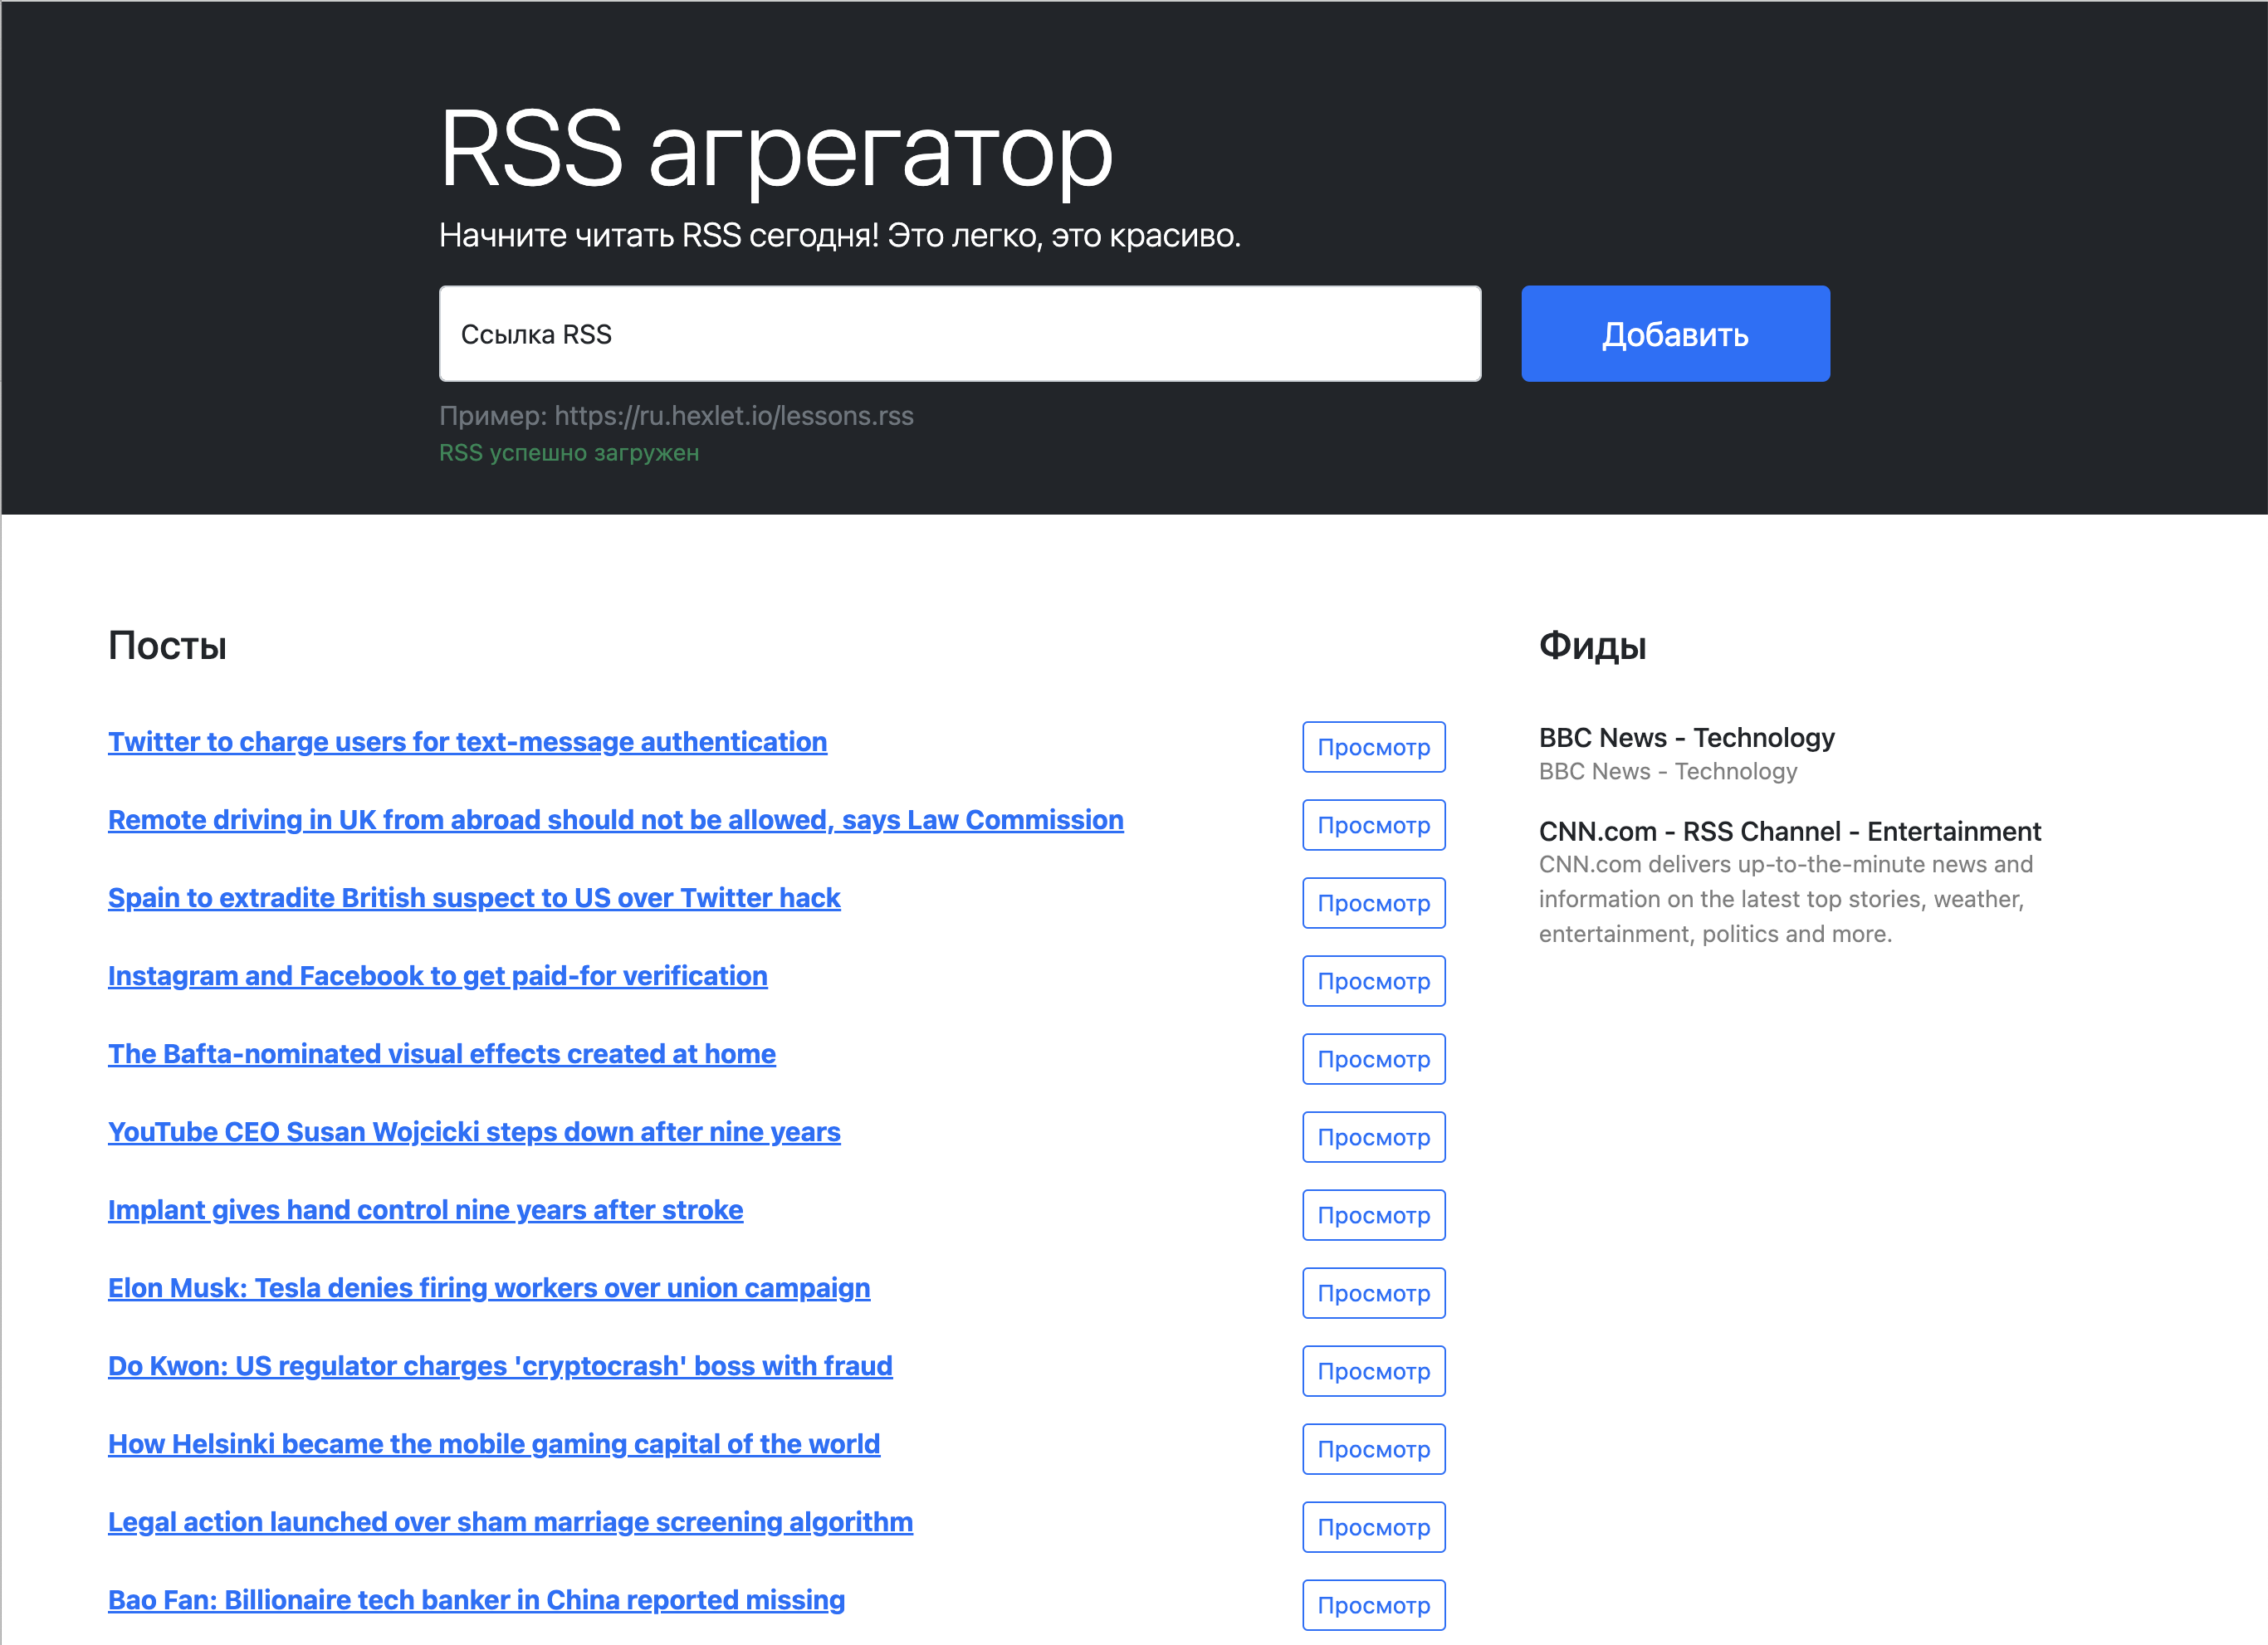Open the Twitter text-message authentication article

point(466,741)
